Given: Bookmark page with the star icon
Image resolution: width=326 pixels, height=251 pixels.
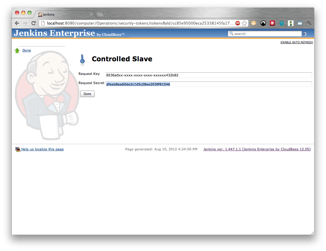Looking at the screenshot, I should click(244, 23).
